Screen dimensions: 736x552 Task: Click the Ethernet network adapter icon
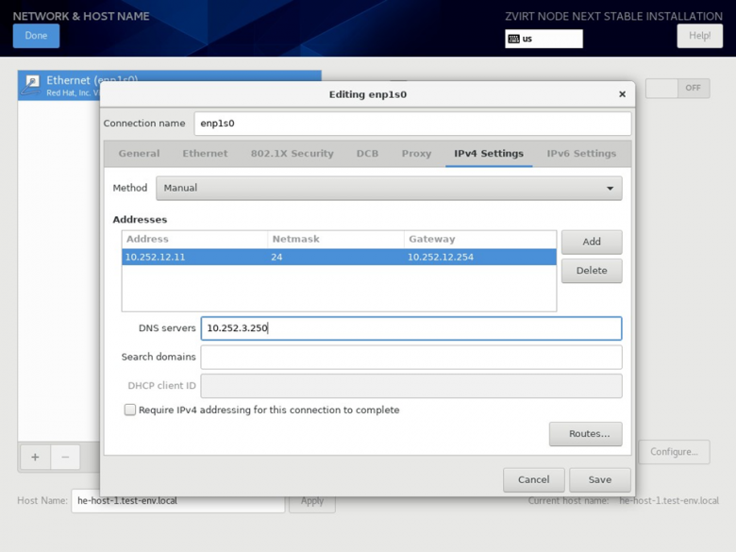[32, 86]
